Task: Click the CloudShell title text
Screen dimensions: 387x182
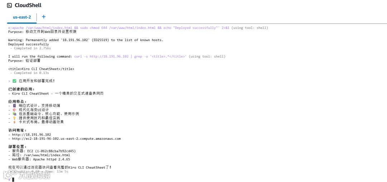Action: [x=28, y=5]
